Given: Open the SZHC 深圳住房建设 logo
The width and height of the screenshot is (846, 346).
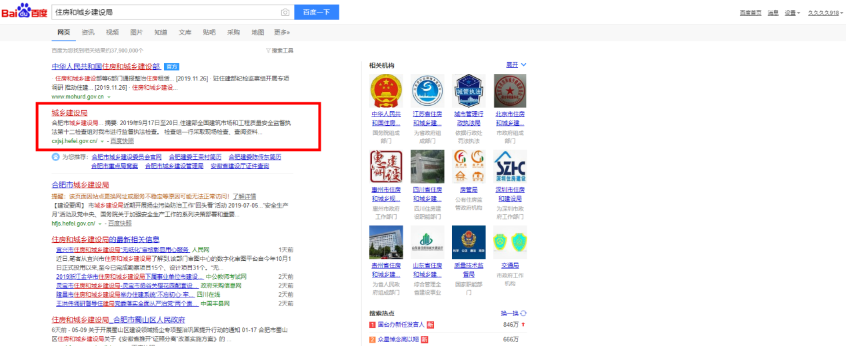Looking at the screenshot, I should [x=509, y=166].
